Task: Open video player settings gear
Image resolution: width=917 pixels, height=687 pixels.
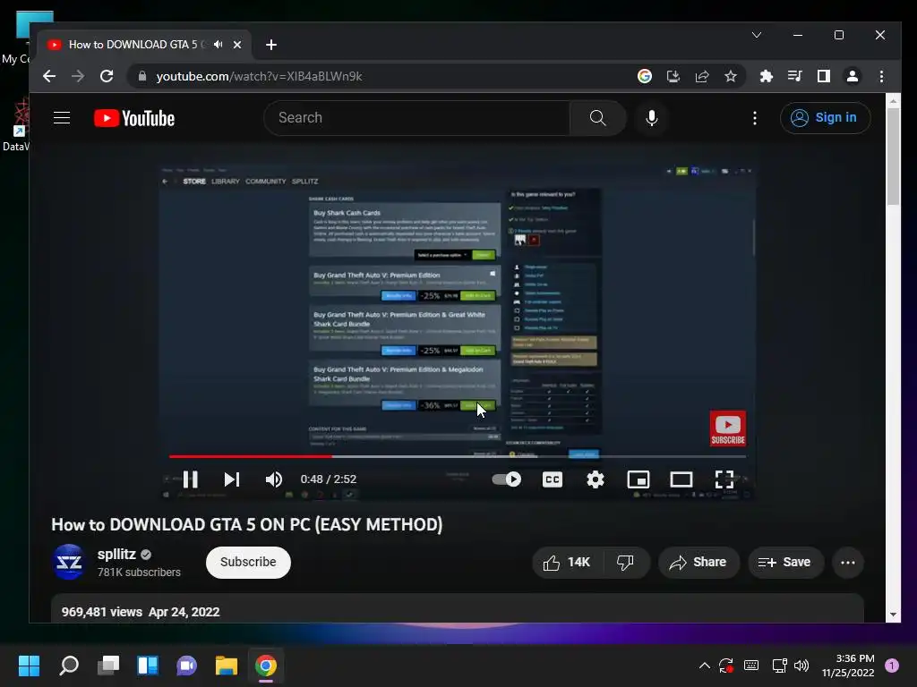Action: [x=596, y=479]
